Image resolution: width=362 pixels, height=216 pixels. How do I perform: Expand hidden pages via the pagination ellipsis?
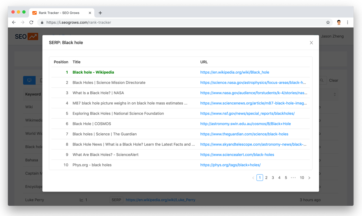pyautogui.click(x=293, y=177)
